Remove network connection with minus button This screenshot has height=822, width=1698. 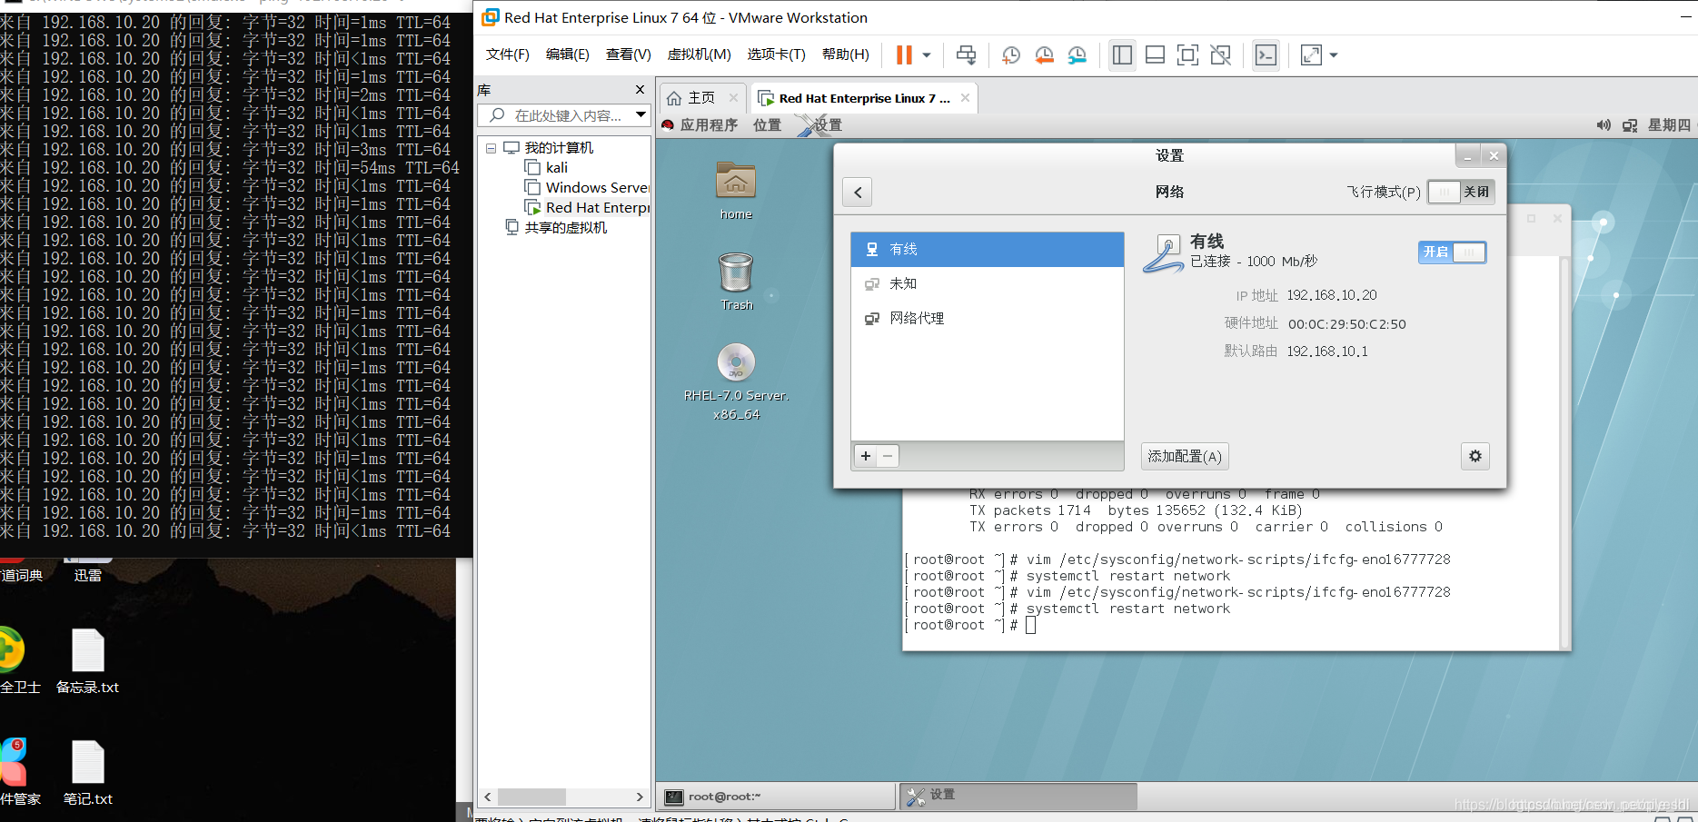[888, 456]
